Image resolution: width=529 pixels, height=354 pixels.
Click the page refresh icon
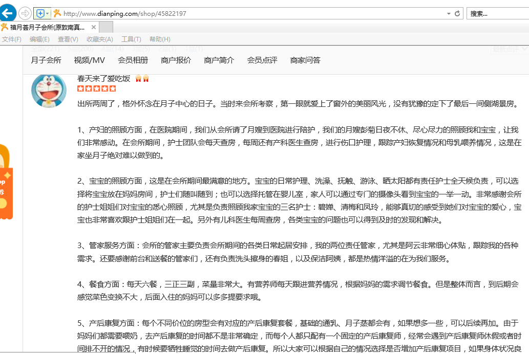(x=457, y=13)
